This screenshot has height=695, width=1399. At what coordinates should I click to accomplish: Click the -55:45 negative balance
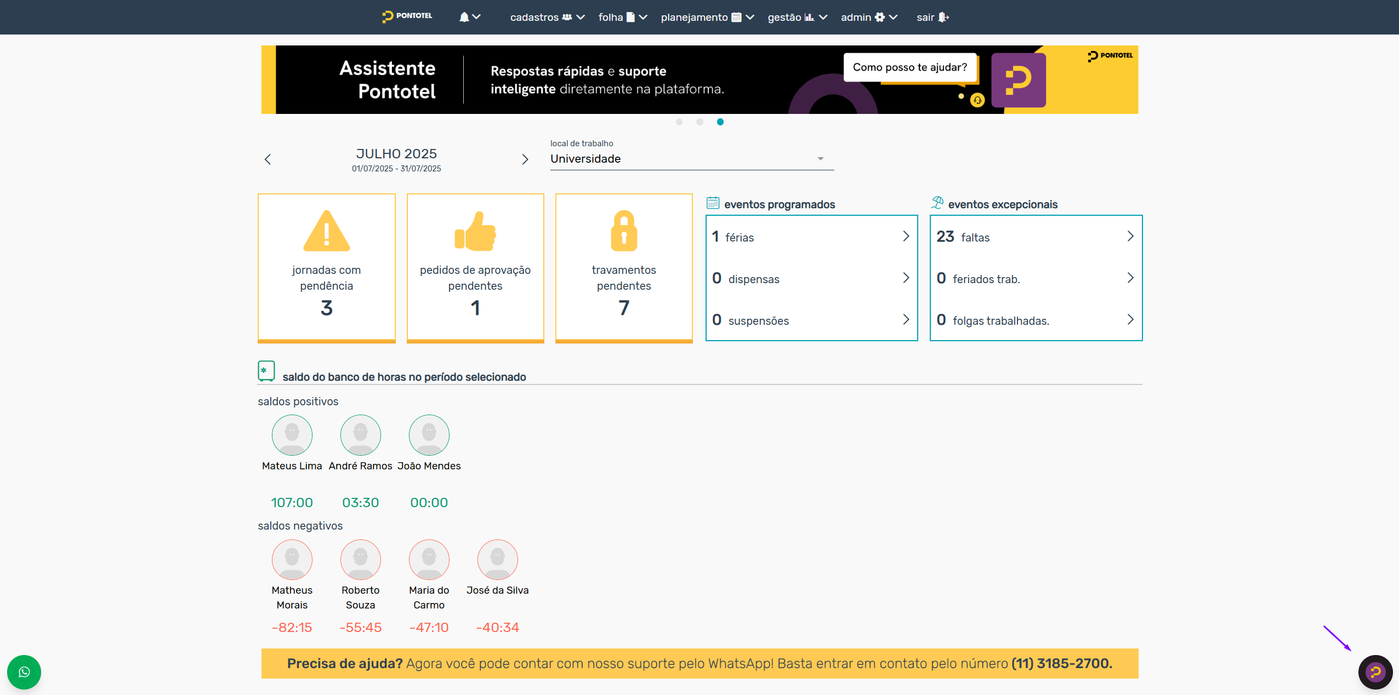361,628
